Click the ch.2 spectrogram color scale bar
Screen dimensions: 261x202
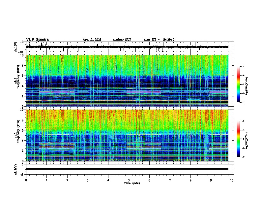239,139
